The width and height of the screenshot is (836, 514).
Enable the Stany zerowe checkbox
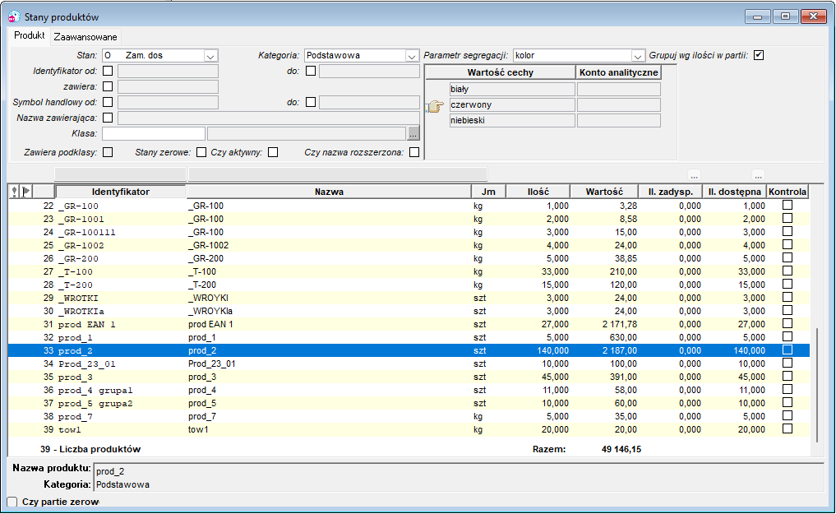pyautogui.click(x=201, y=152)
